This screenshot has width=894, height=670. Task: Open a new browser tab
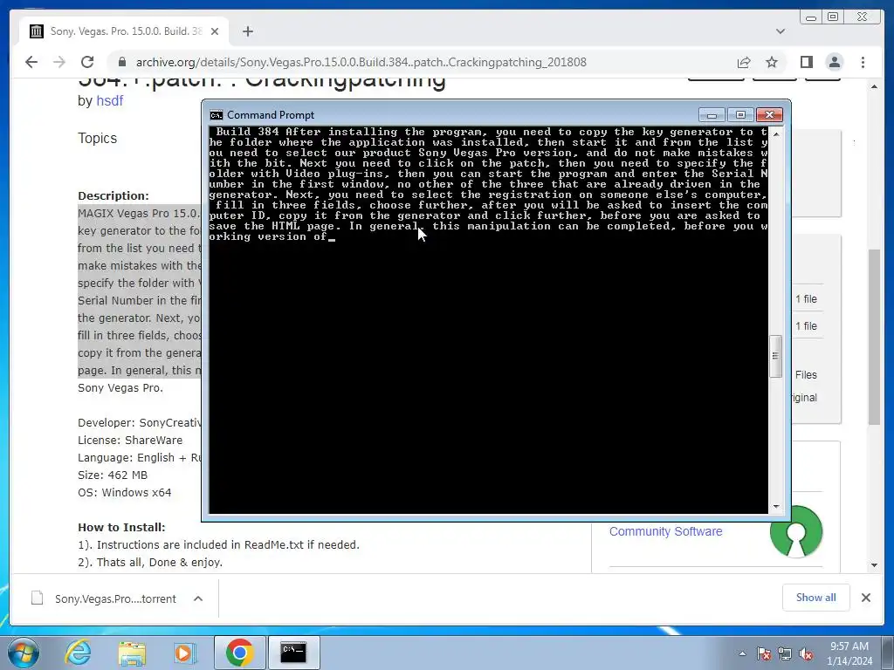247,31
